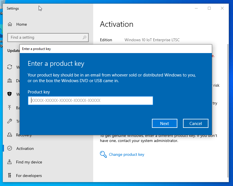Click the Windows Security shield icon

click(x=10, y=94)
